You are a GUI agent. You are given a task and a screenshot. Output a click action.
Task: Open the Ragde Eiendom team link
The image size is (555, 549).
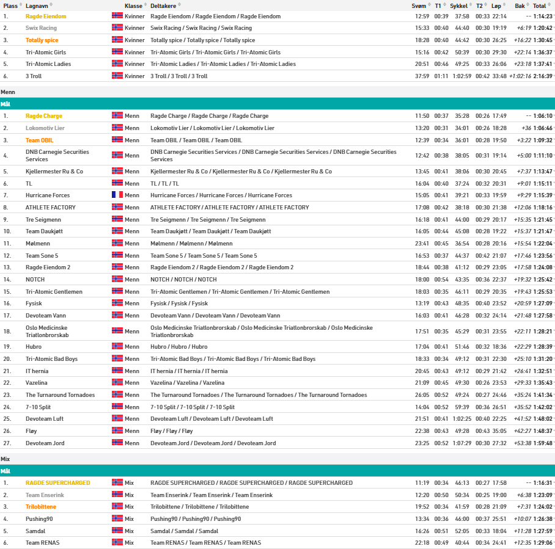46,16
